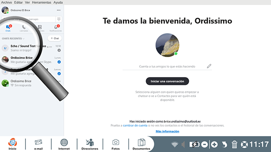This screenshot has width=271, height=152.
Task: Switch to the Contactos tab
Action: coord(40,28)
